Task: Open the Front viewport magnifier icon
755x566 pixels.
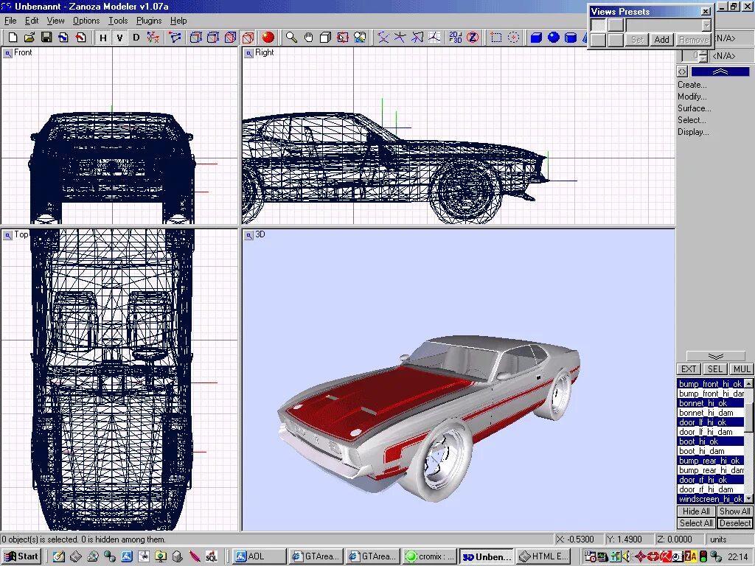Action: tap(7, 53)
